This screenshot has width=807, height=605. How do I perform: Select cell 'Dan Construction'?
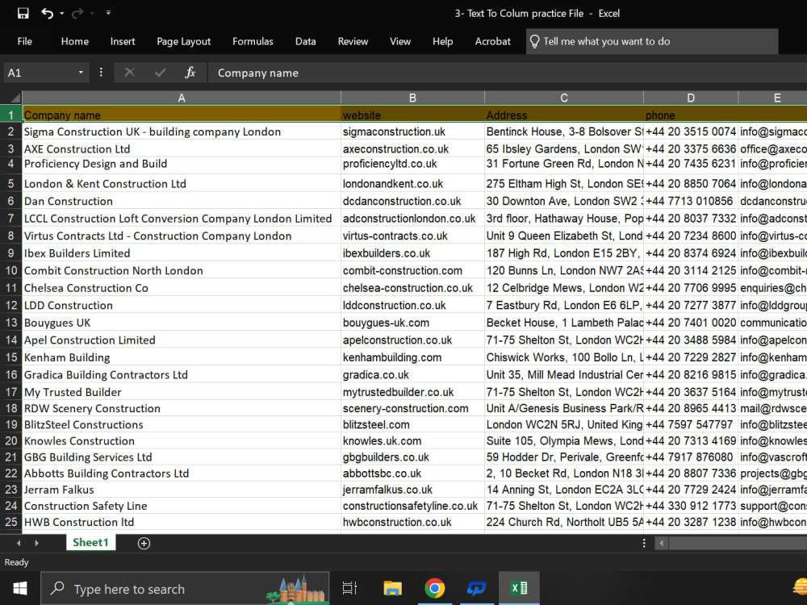tap(181, 201)
